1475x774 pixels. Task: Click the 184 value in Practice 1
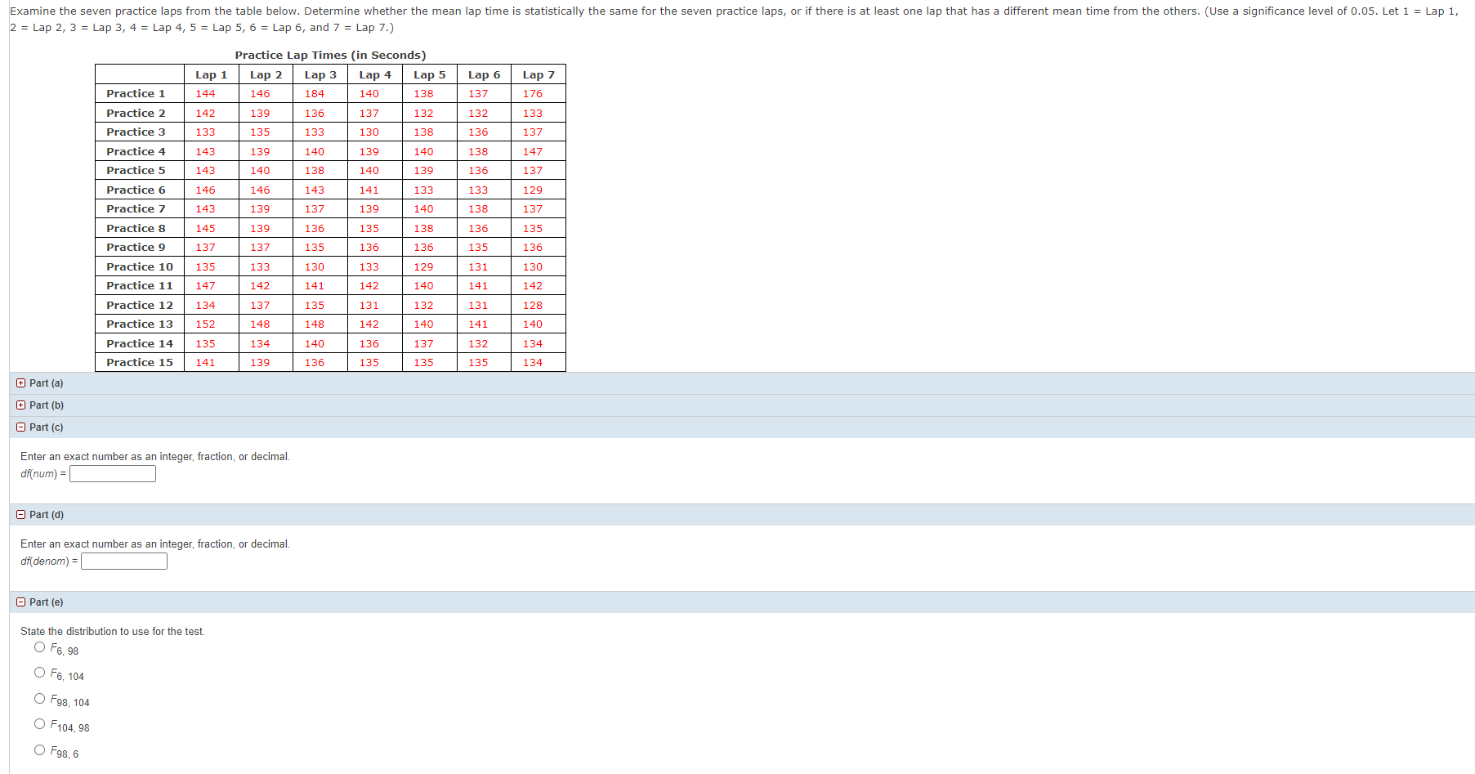(315, 94)
